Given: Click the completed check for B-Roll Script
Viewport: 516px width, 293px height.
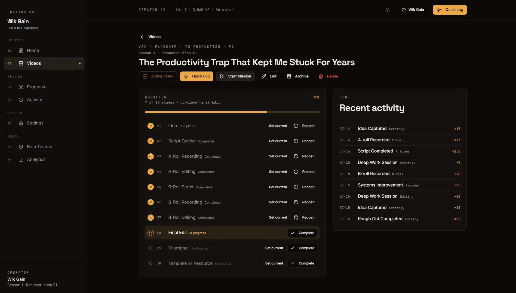Looking at the screenshot, I should pos(150,187).
